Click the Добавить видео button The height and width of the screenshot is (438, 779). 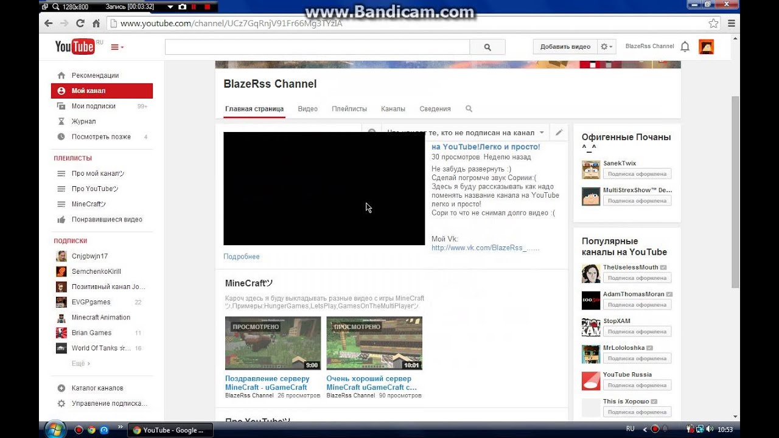click(565, 47)
